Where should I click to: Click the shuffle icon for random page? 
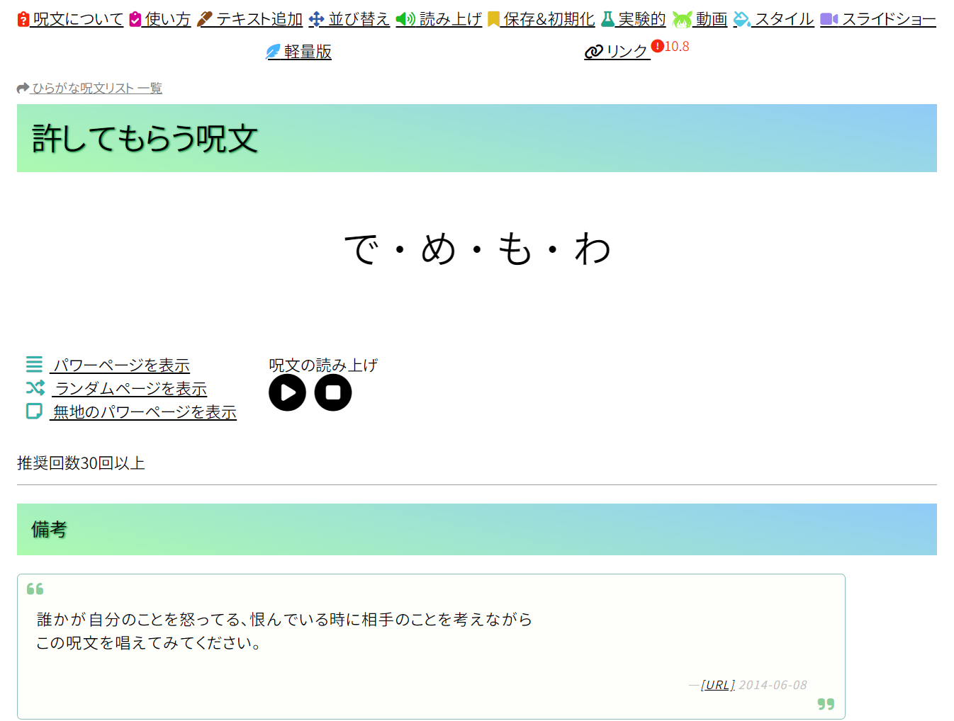pyautogui.click(x=35, y=388)
